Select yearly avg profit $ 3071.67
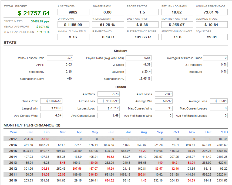Image resolution: width=232 pixels, height=185 pixels. (x=43, y=27)
